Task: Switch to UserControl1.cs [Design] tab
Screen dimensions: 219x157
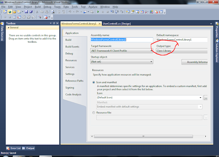Action: coord(117,24)
